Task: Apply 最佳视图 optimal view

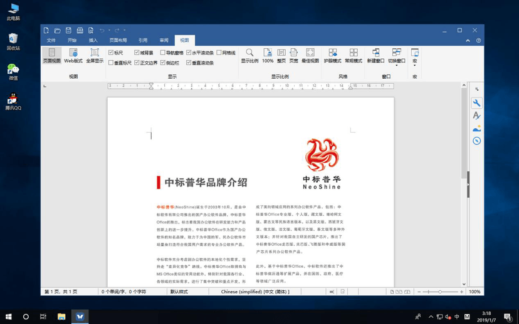Action: pyautogui.click(x=310, y=56)
